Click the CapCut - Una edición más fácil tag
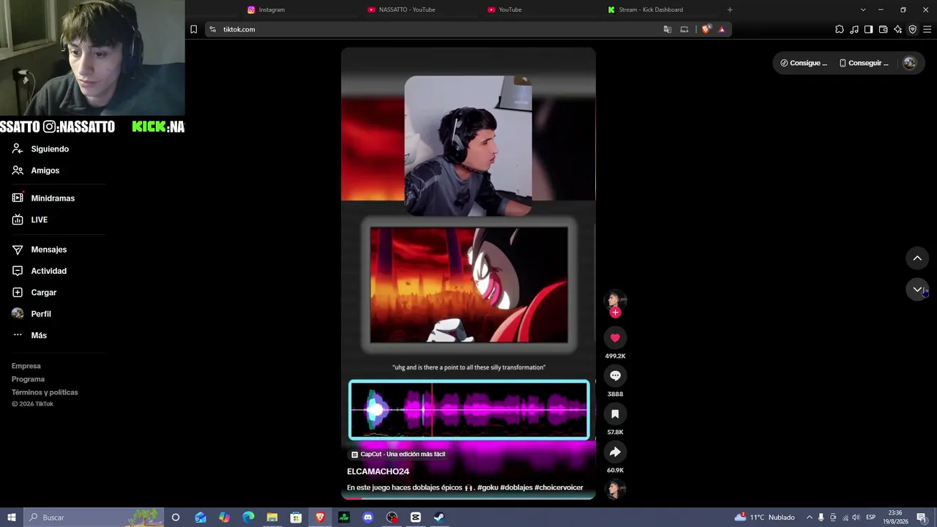This screenshot has width=937, height=527. (398, 455)
